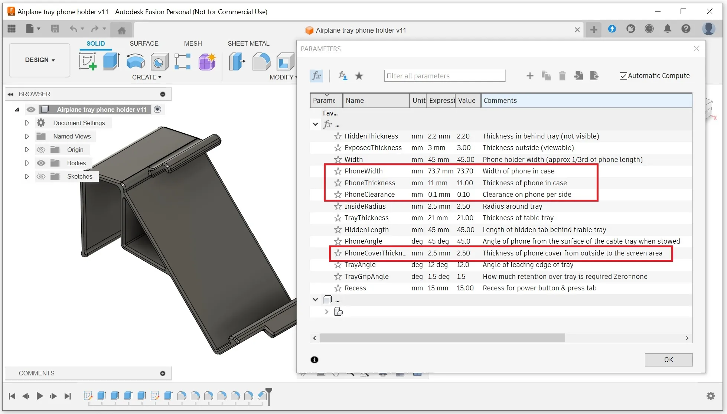
Task: Show the Origin folder
Action: 41,150
